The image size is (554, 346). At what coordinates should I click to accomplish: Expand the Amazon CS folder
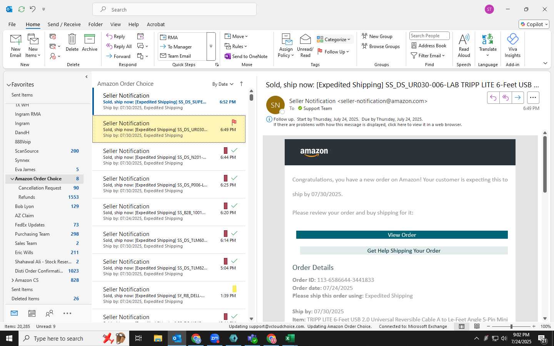(12, 280)
